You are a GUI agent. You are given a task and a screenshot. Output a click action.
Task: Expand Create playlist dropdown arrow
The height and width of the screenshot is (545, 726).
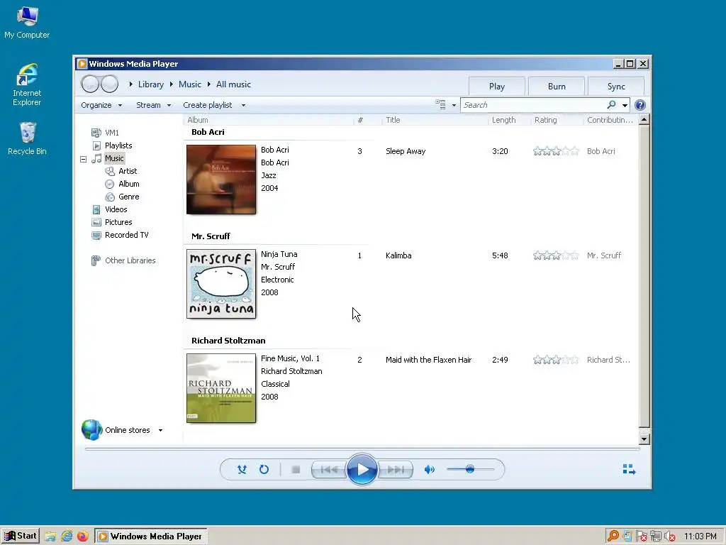point(244,105)
